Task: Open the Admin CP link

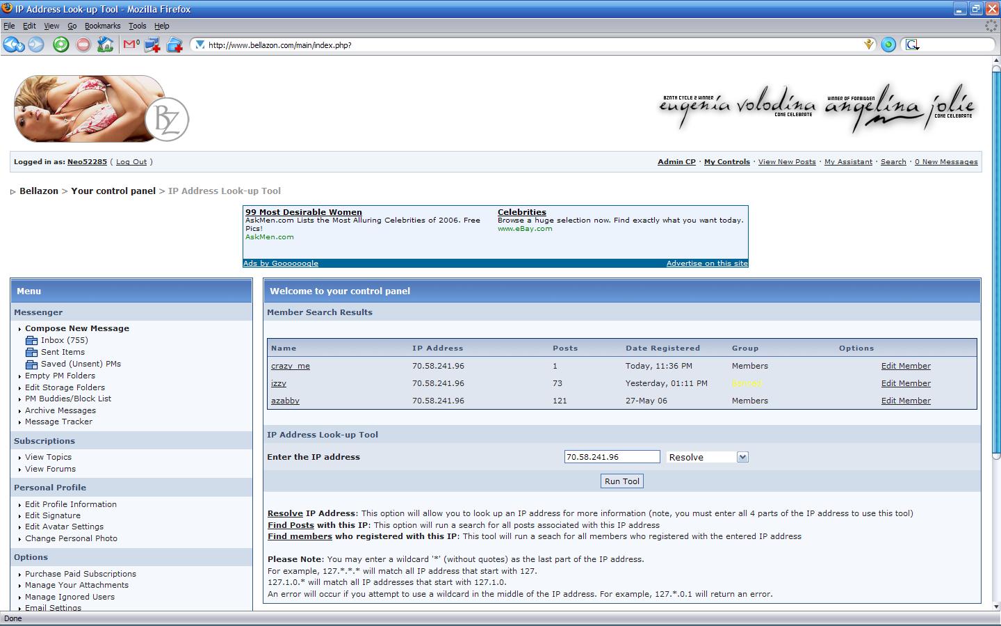Action: [x=676, y=162]
